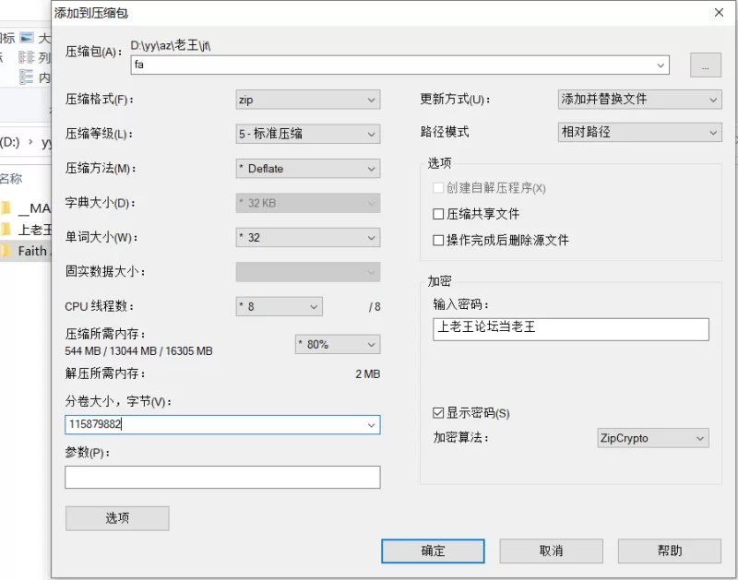Image resolution: width=738 pixels, height=580 pixels.
Task: Open the 单词大小 32 dropdown
Action: 308,238
